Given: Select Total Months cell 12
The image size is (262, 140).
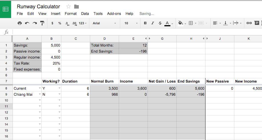Looking at the screenshot, I should (133, 45).
